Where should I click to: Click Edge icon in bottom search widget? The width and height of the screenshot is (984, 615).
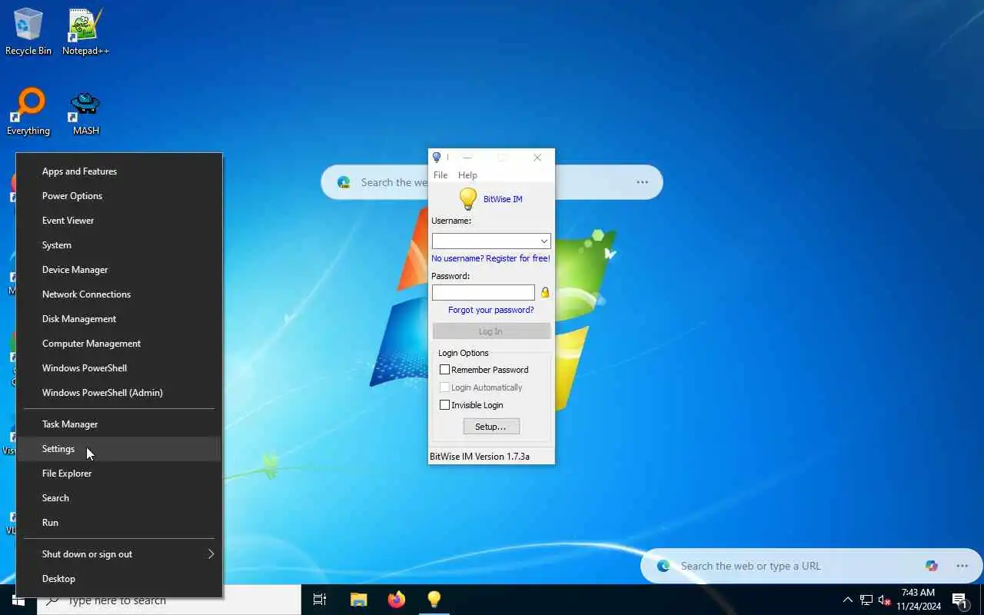[663, 566]
